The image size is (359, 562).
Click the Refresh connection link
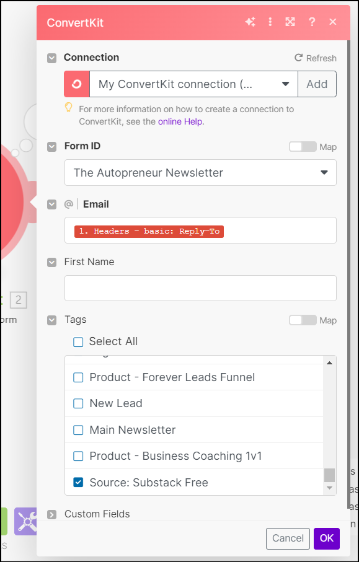[316, 58]
